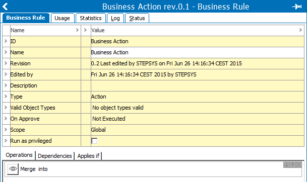Pin the panel with the pin icon
Image resolution: width=307 pixels, height=182 pixels.
[x=296, y=7]
